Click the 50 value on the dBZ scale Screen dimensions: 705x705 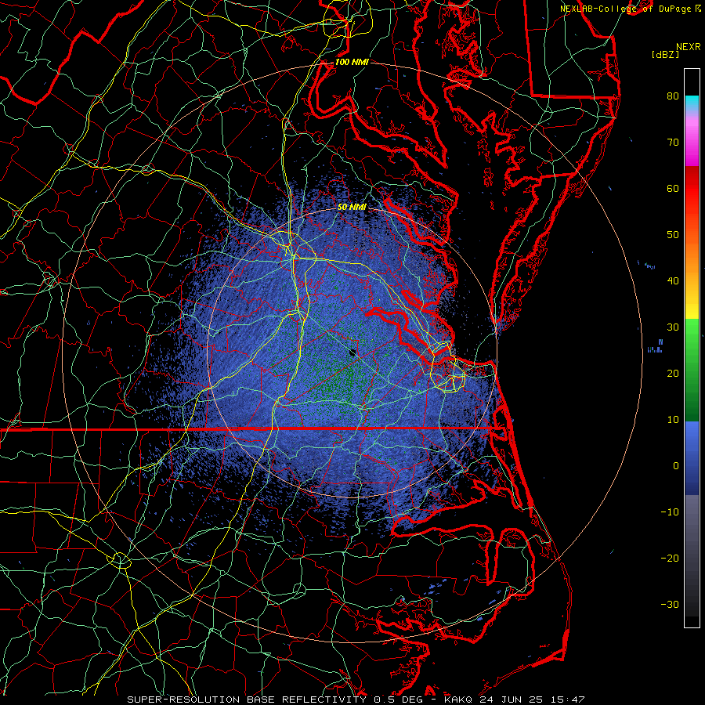pos(673,235)
